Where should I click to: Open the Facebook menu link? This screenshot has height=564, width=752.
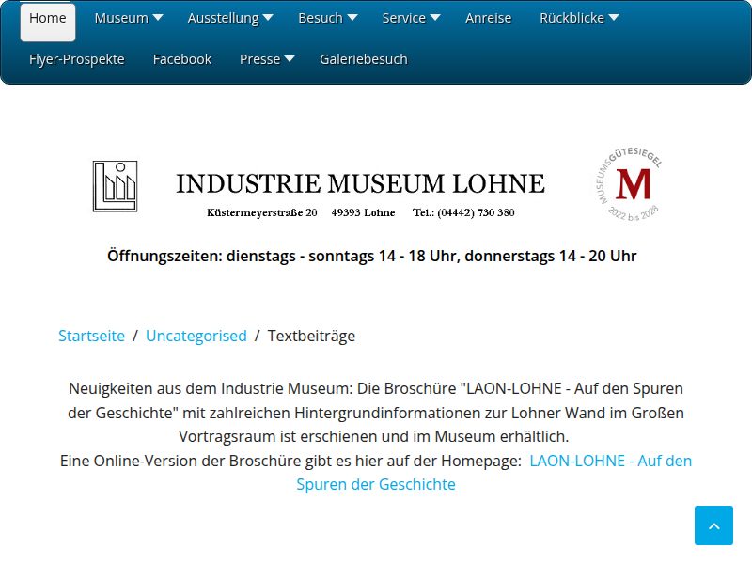click(182, 59)
